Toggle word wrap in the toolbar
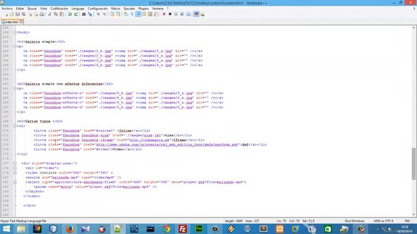The width and height of the screenshot is (417, 234). click(x=126, y=14)
